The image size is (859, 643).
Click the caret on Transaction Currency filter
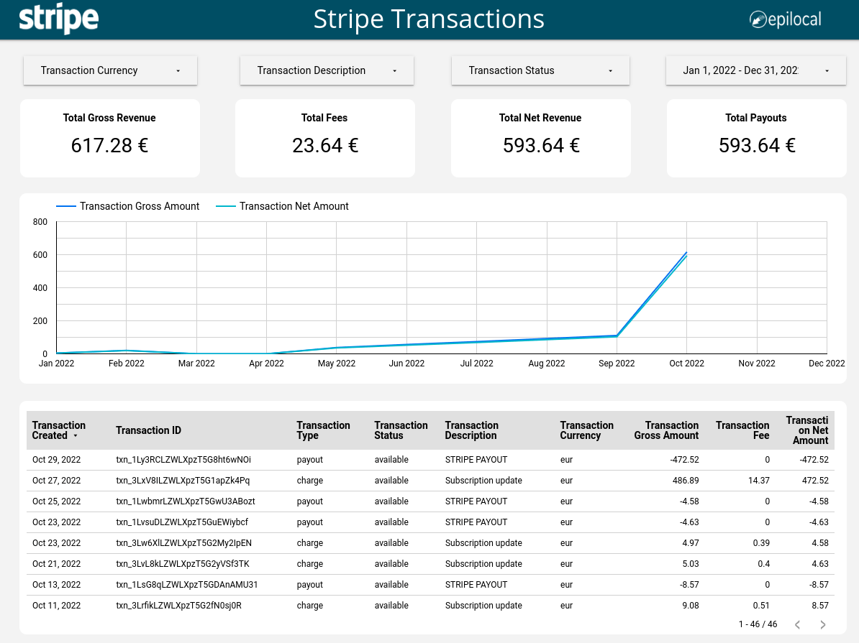pyautogui.click(x=178, y=70)
